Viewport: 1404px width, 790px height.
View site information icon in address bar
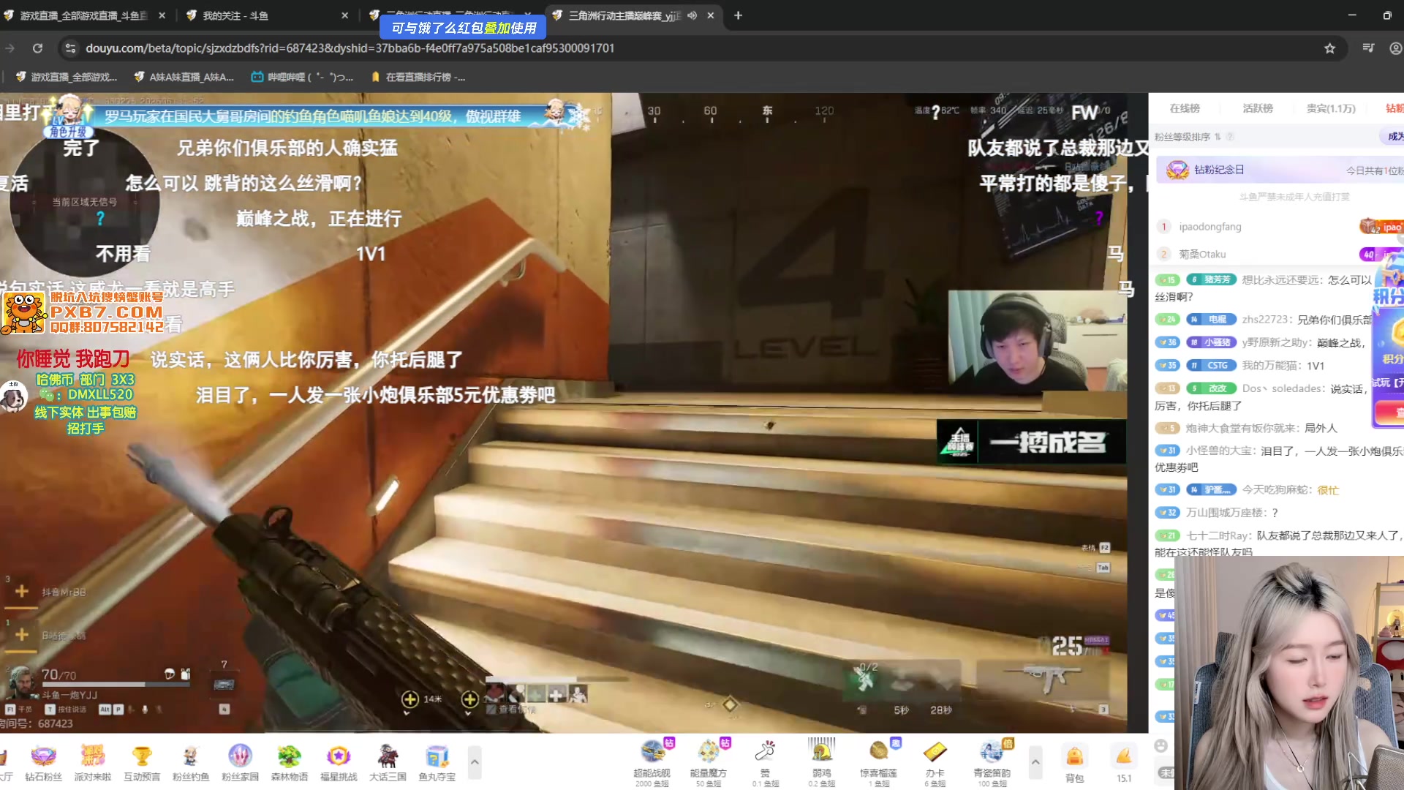(x=70, y=48)
